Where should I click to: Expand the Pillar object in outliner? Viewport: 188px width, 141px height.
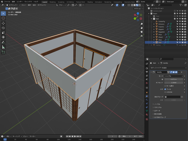tap(154, 35)
